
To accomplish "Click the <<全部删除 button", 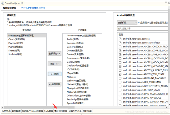I will point(54,84).
